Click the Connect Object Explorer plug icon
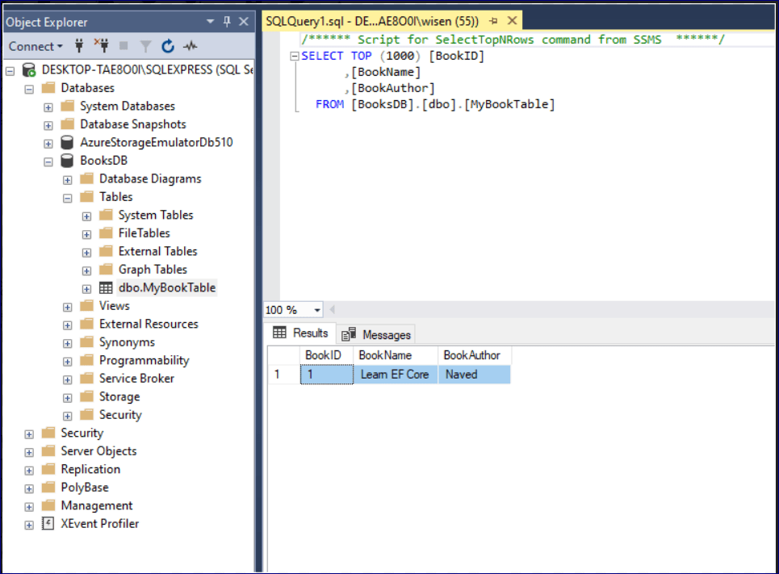Screen dimensions: 779x574 point(79,46)
